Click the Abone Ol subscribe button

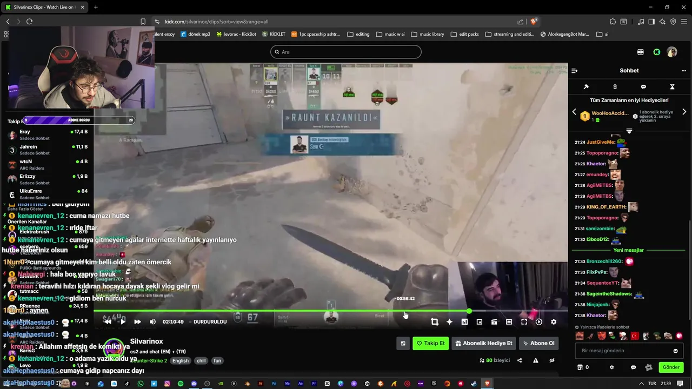pyautogui.click(x=538, y=343)
